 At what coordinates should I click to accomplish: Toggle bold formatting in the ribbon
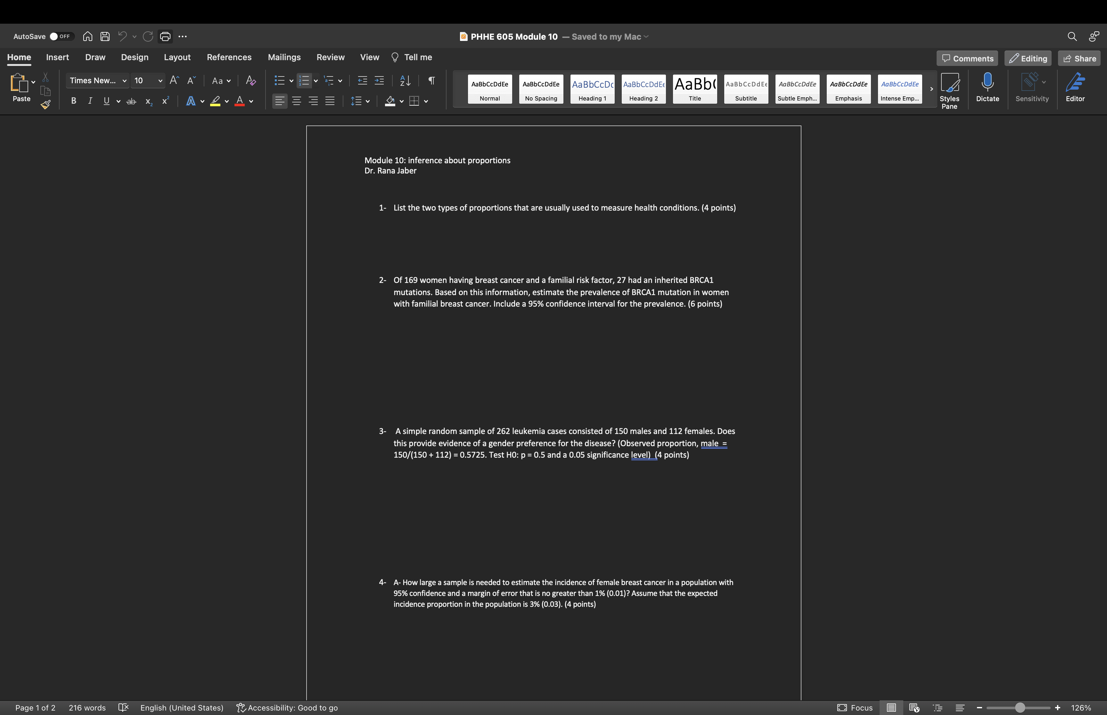[73, 101]
